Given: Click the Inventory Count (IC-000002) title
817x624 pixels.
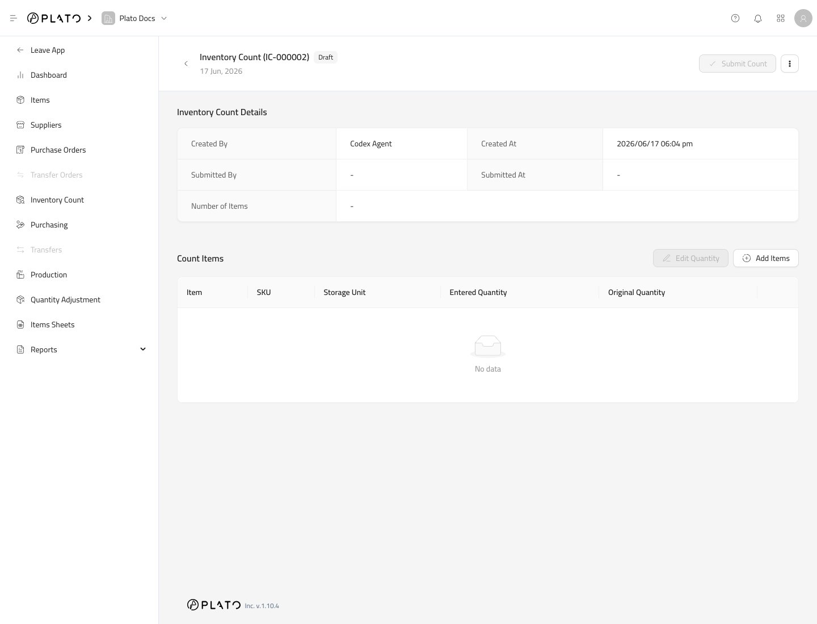Looking at the screenshot, I should coord(254,57).
